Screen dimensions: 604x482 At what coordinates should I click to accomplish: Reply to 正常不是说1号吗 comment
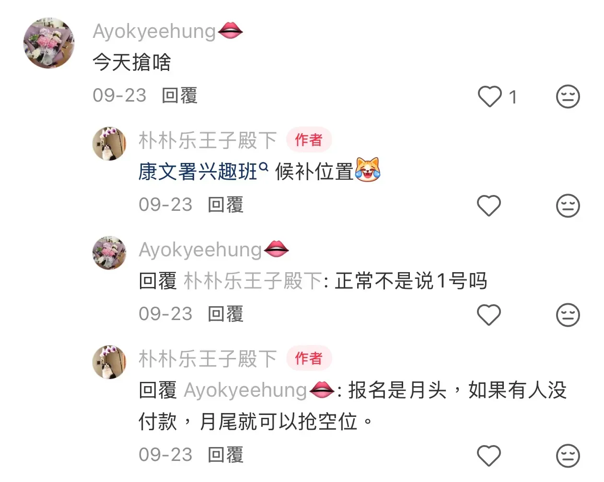(x=226, y=314)
